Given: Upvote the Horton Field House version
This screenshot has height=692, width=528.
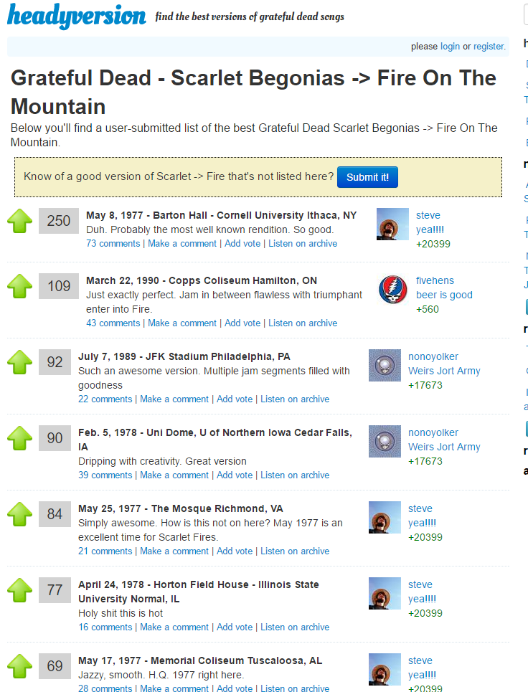Looking at the screenshot, I should coord(20,590).
